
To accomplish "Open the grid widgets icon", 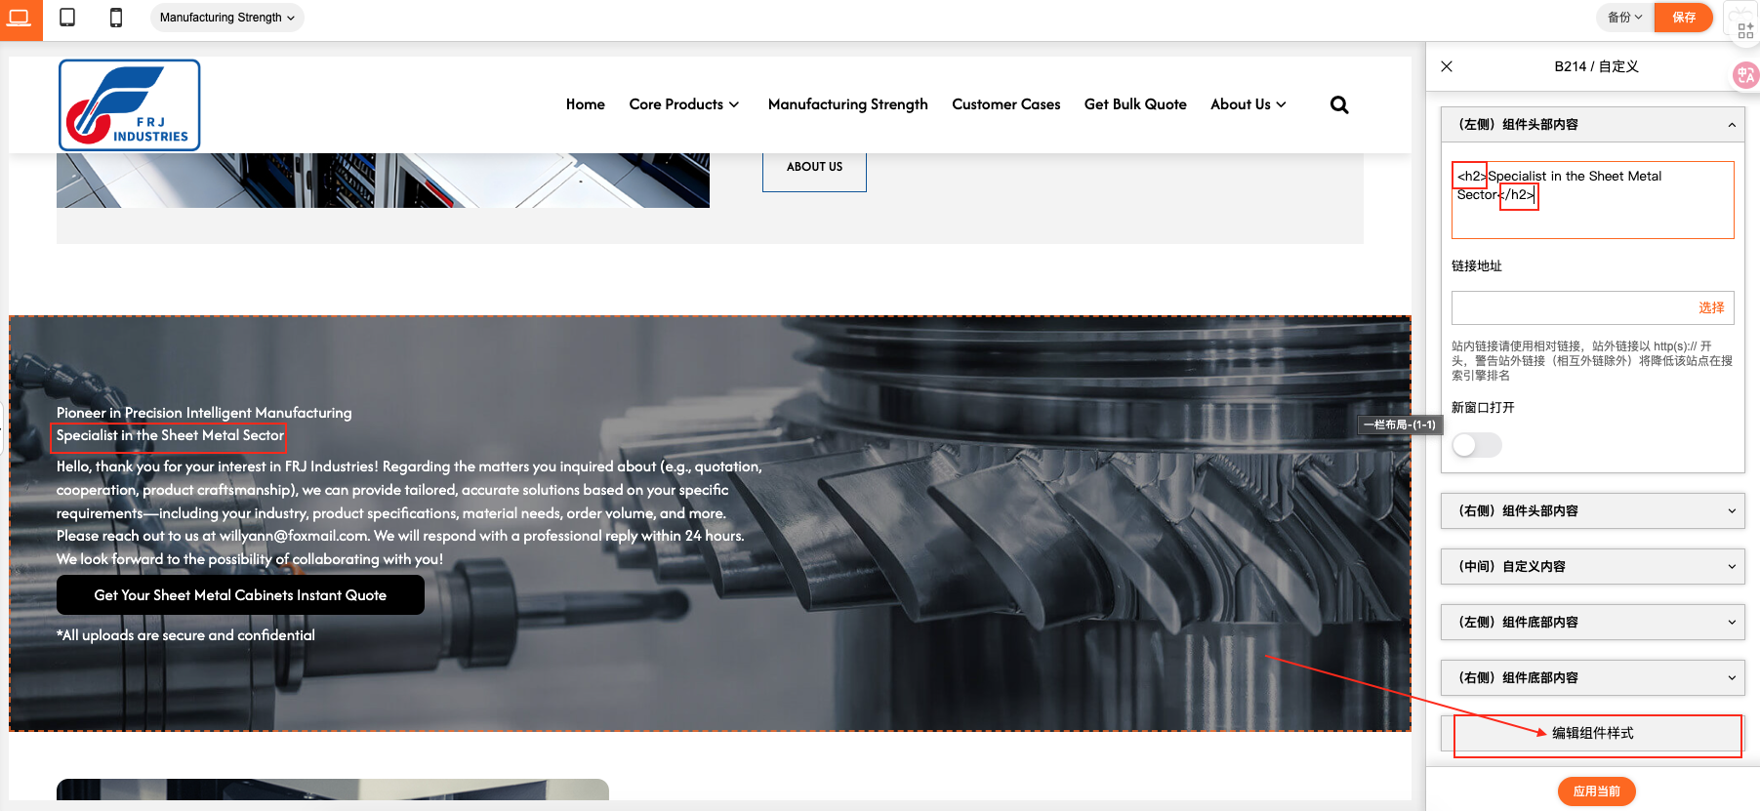I will [1745, 31].
